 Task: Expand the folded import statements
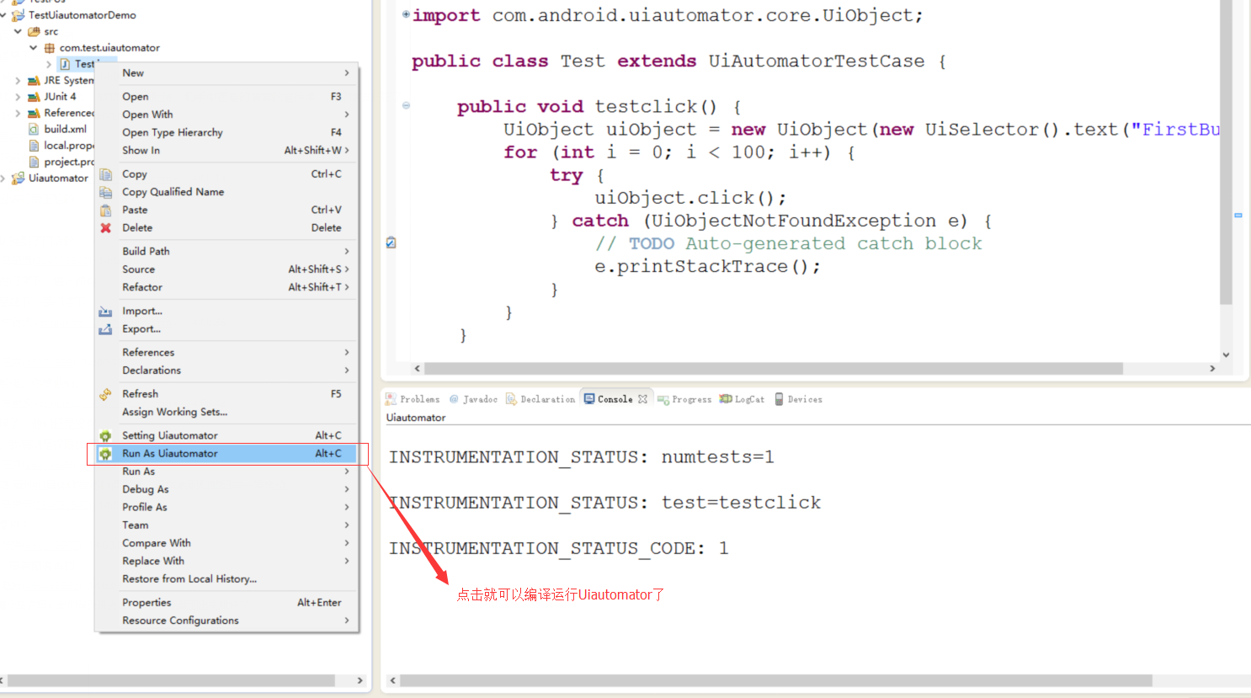pyautogui.click(x=406, y=14)
